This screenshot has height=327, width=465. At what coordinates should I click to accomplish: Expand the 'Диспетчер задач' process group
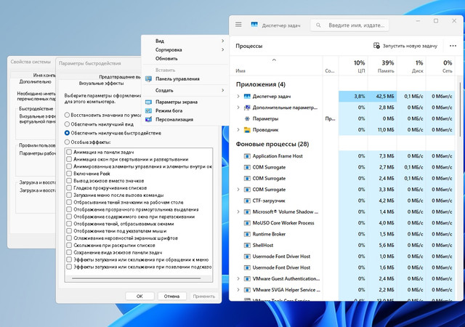pos(238,97)
